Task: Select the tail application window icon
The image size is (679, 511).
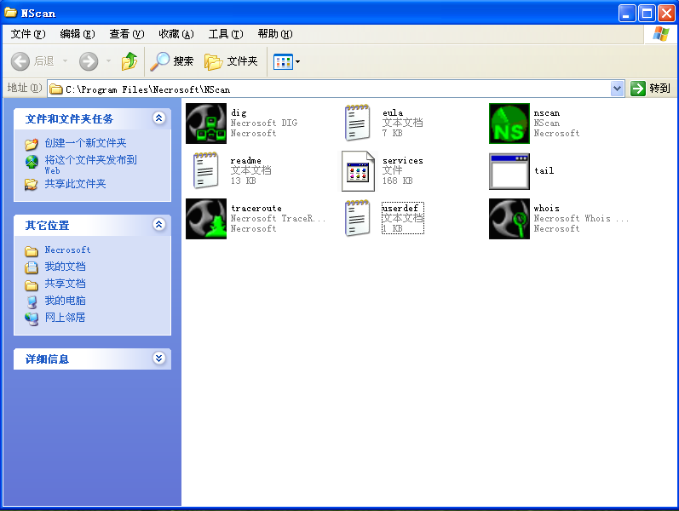Action: point(509,171)
